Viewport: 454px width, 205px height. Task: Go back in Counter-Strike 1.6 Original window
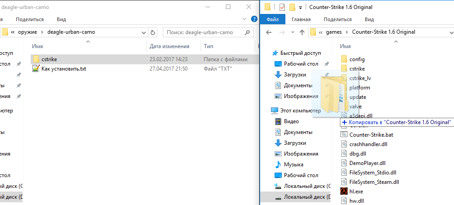tap(268, 32)
